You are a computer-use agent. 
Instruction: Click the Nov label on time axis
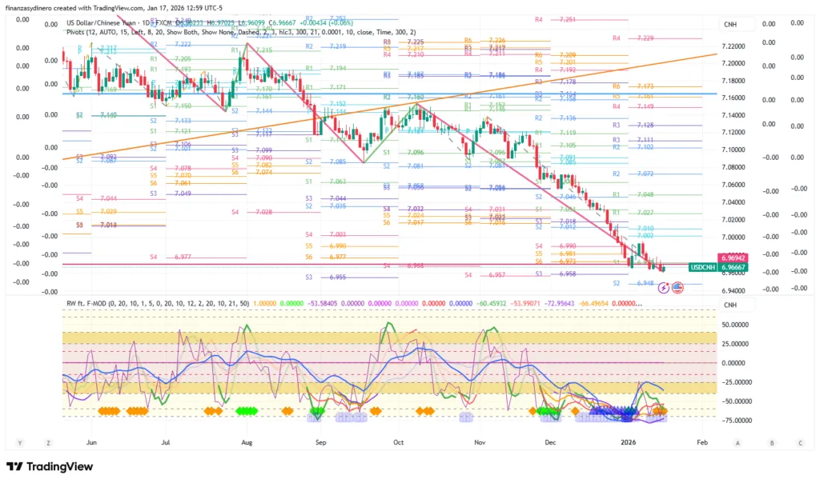click(480, 441)
